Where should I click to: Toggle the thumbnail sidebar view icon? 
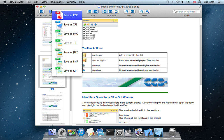coord(96,11)
